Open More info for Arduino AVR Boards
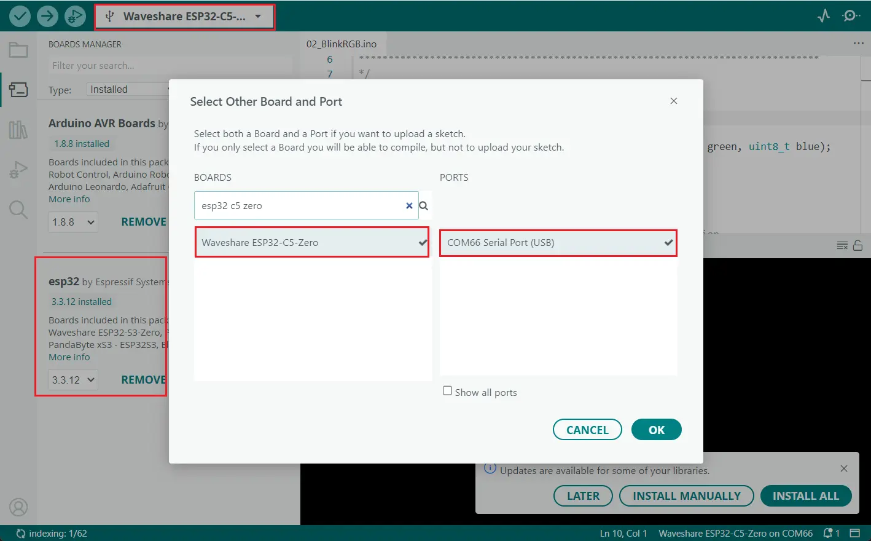 coord(69,199)
